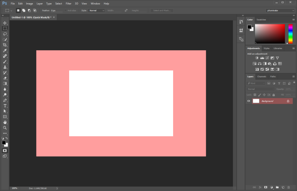Open the Color panel flyout menu
Image resolution: width=297 pixels, height=191 pixels.
click(293, 20)
